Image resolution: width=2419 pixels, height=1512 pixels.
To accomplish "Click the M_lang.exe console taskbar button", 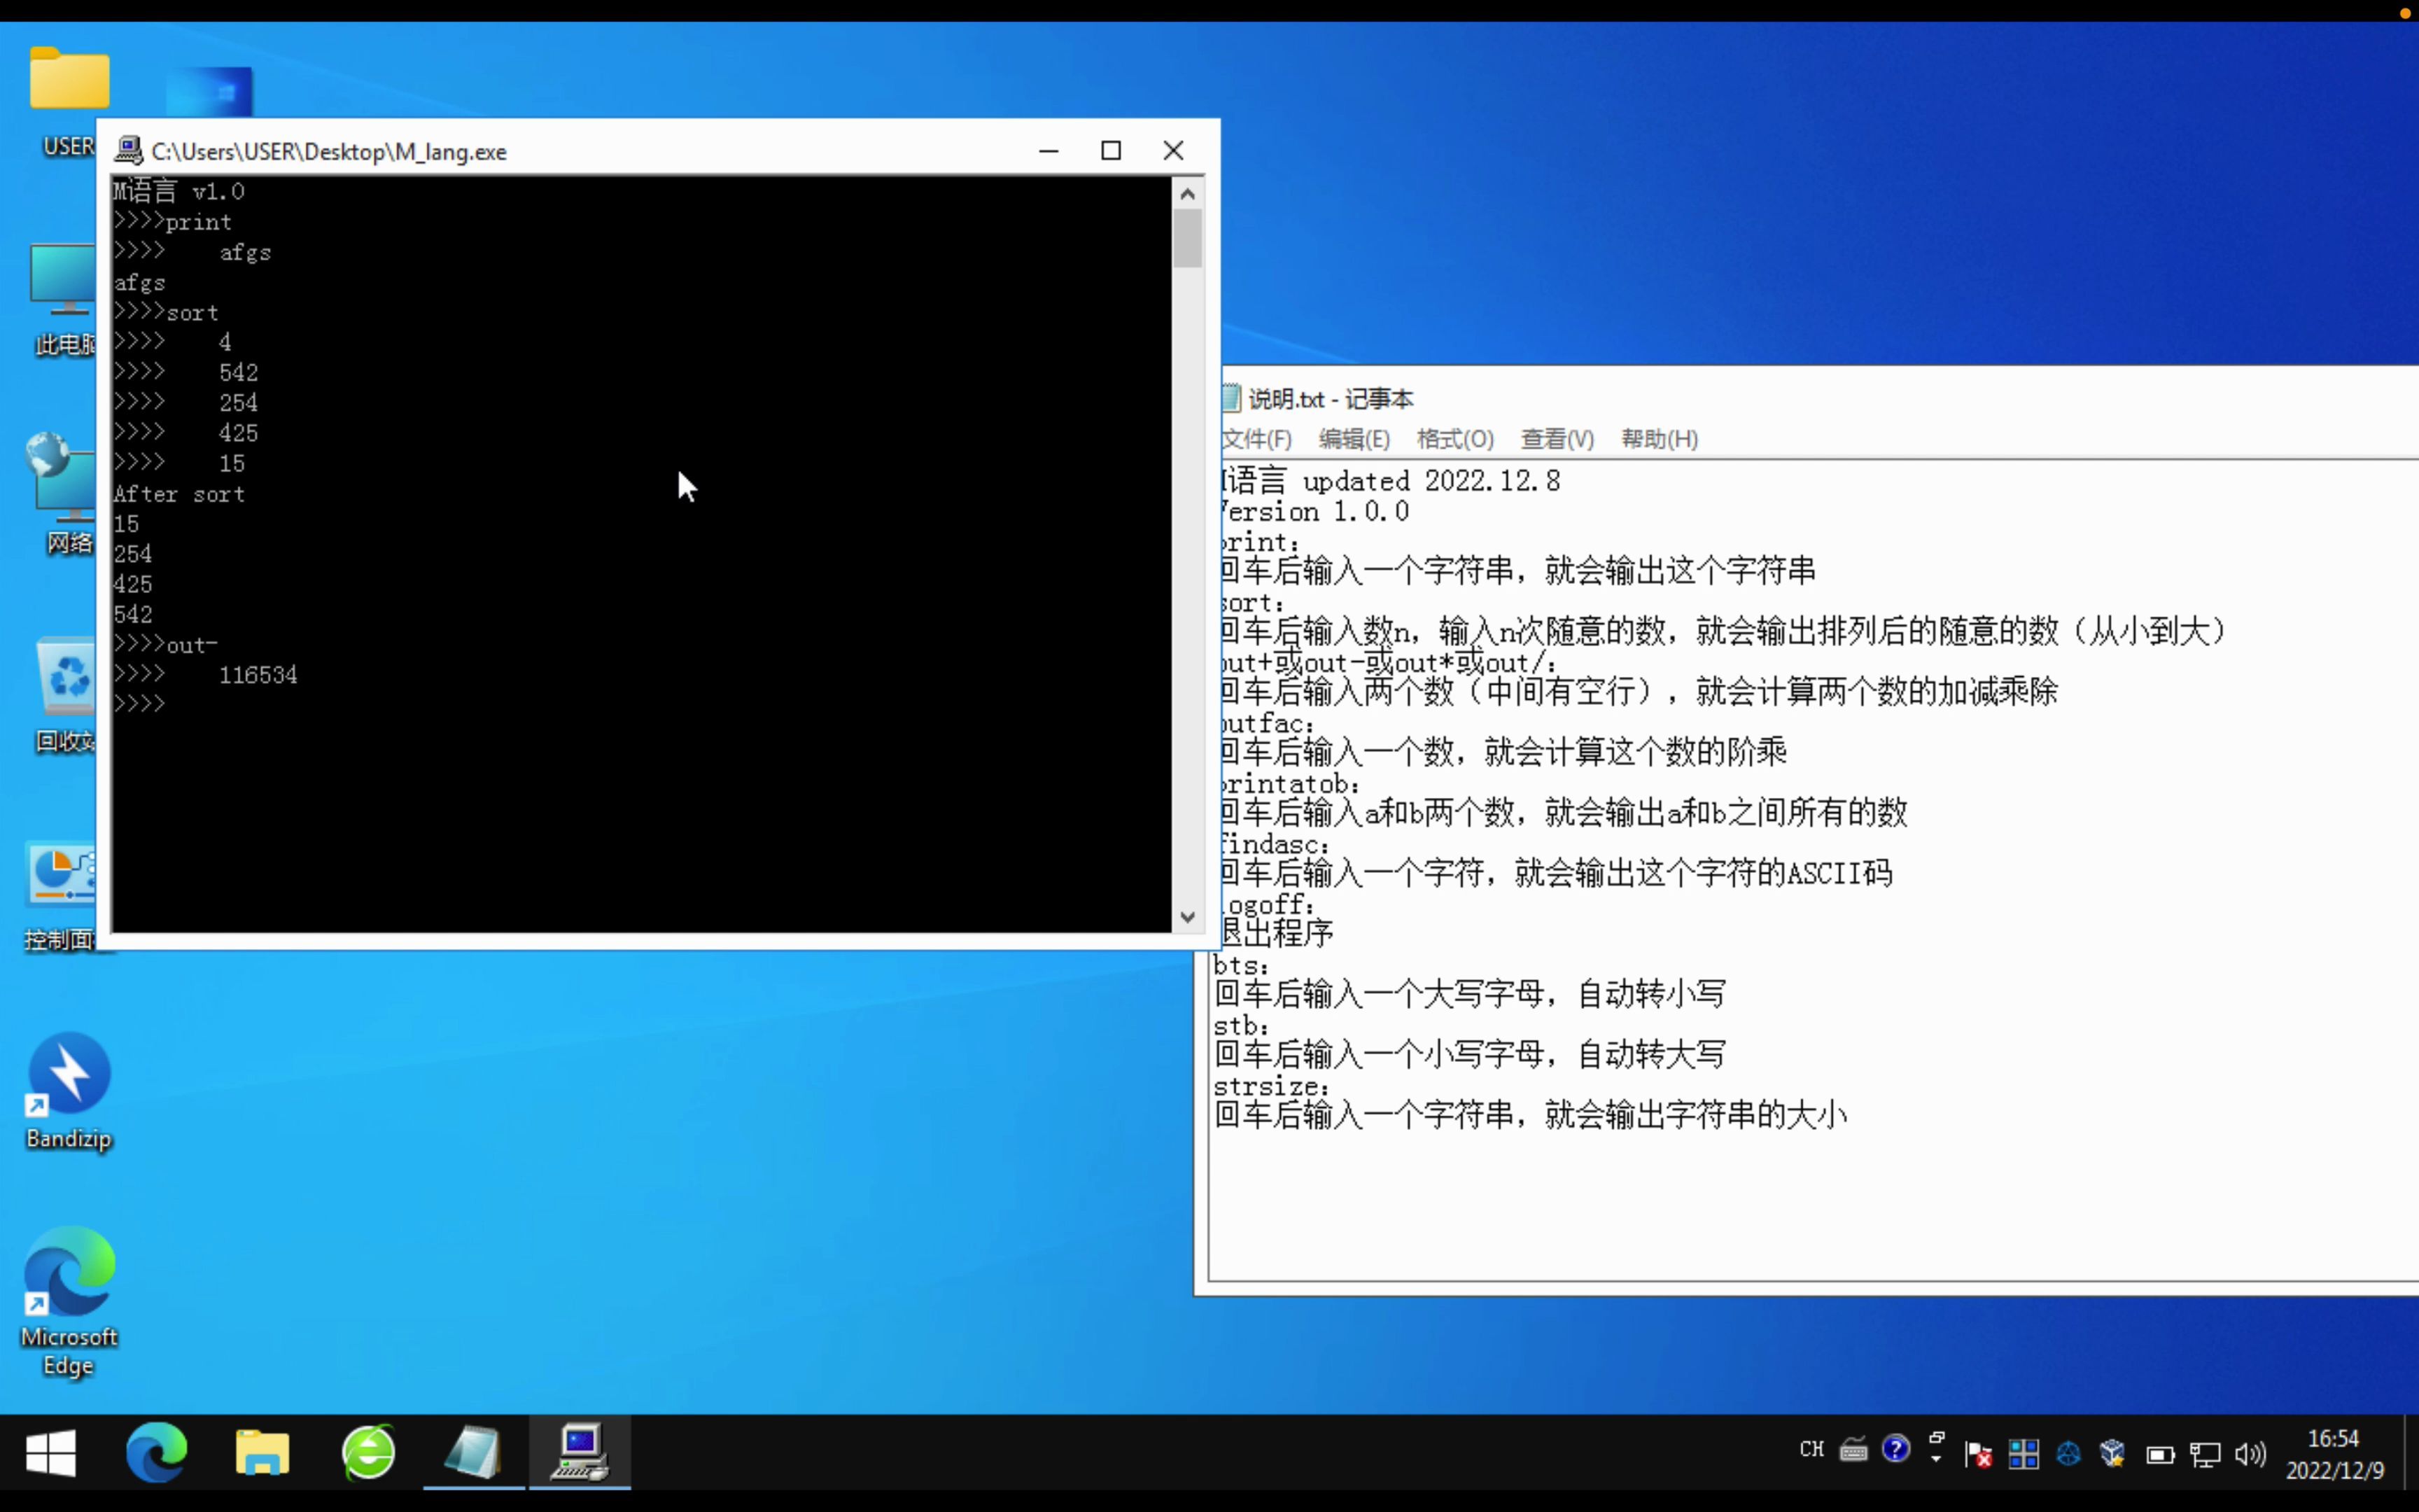I will tap(580, 1451).
